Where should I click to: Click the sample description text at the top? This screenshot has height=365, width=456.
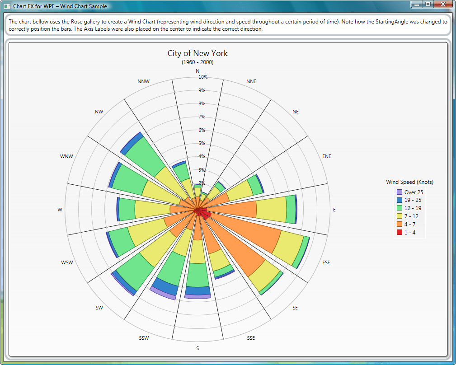(226, 25)
